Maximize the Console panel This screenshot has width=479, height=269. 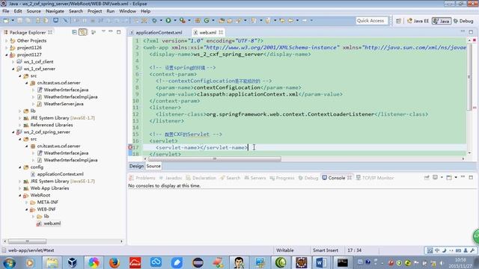471,177
